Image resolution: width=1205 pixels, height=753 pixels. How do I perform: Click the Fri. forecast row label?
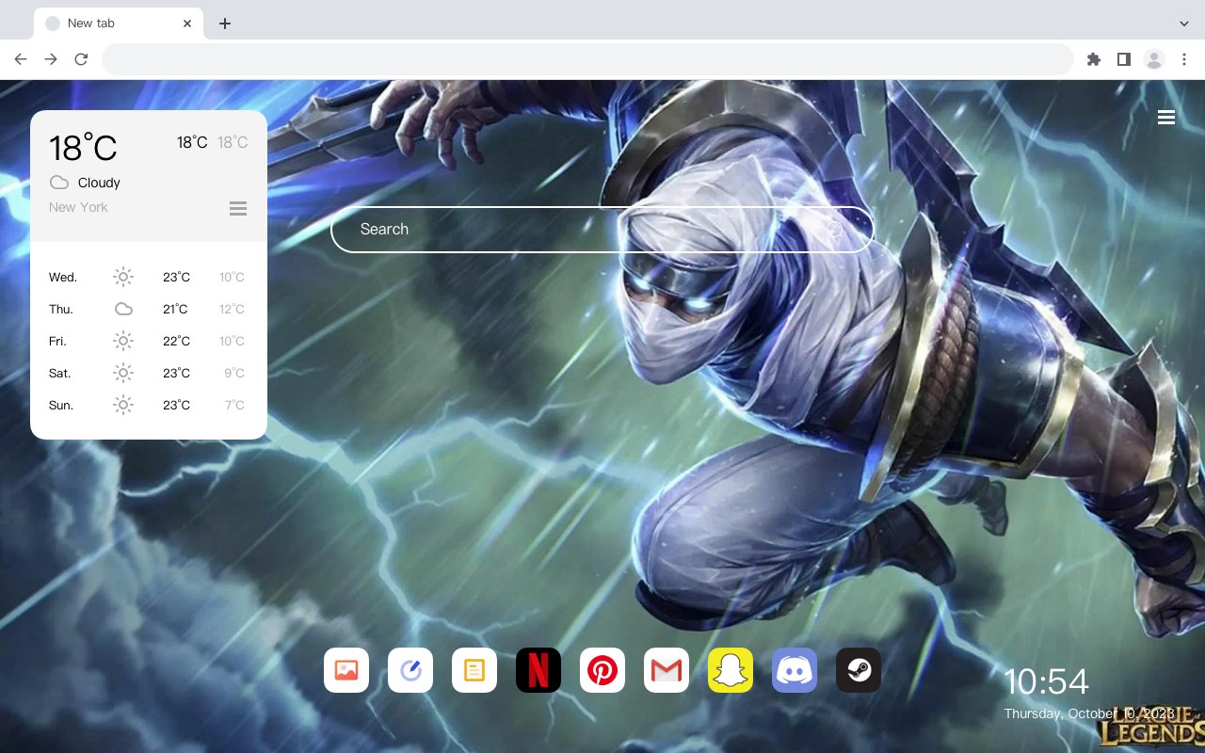[57, 341]
